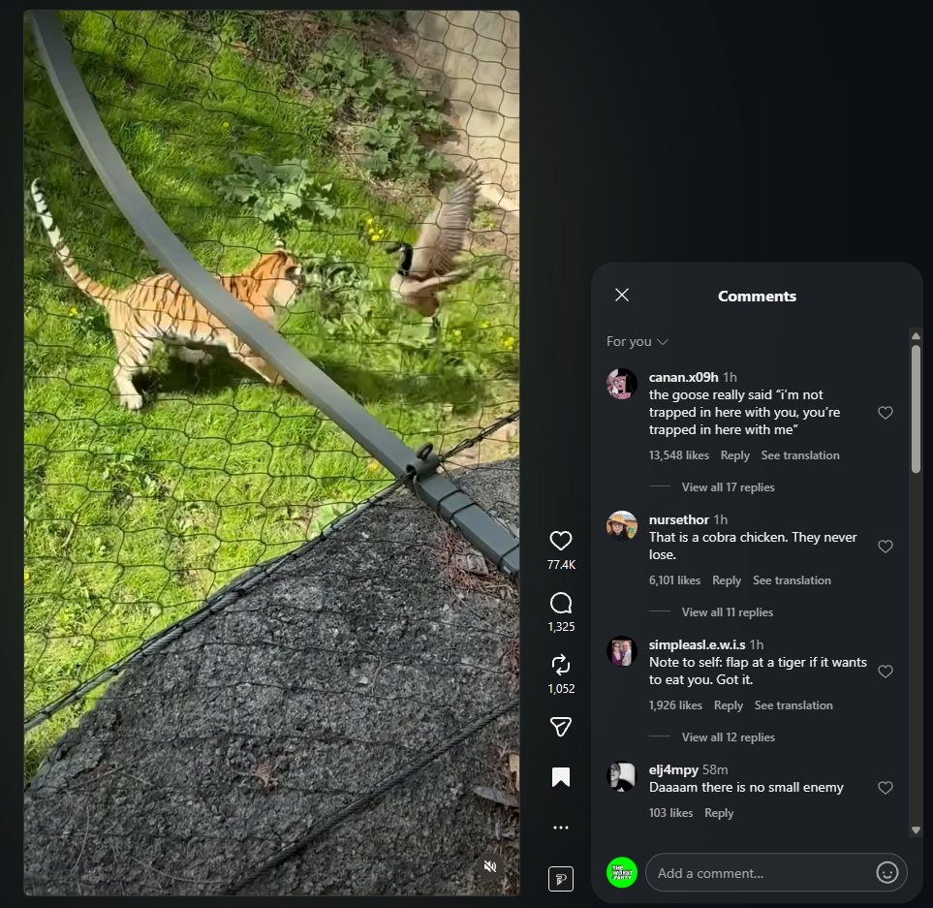Click the square P icon below more options
The height and width of the screenshot is (908, 933).
coord(561,878)
